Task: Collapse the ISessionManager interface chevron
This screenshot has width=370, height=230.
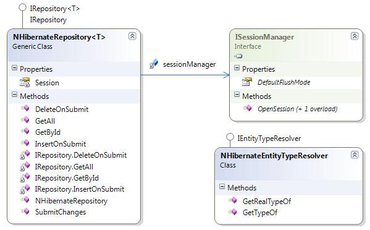Action: 355,36
